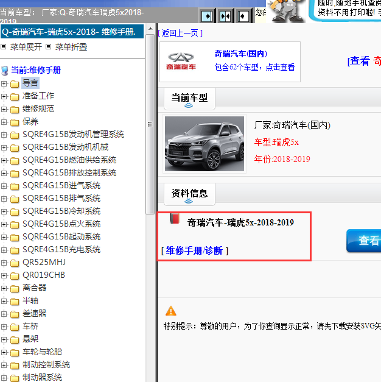
Task: Expand the SQRE4G15B进气系统 node
Action: pyautogui.click(x=4, y=186)
